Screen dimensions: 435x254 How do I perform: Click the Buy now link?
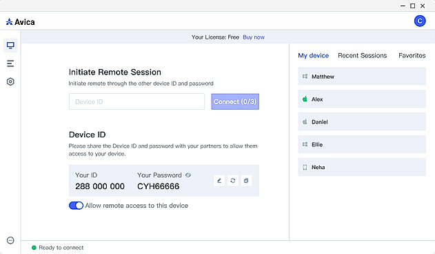coord(254,37)
